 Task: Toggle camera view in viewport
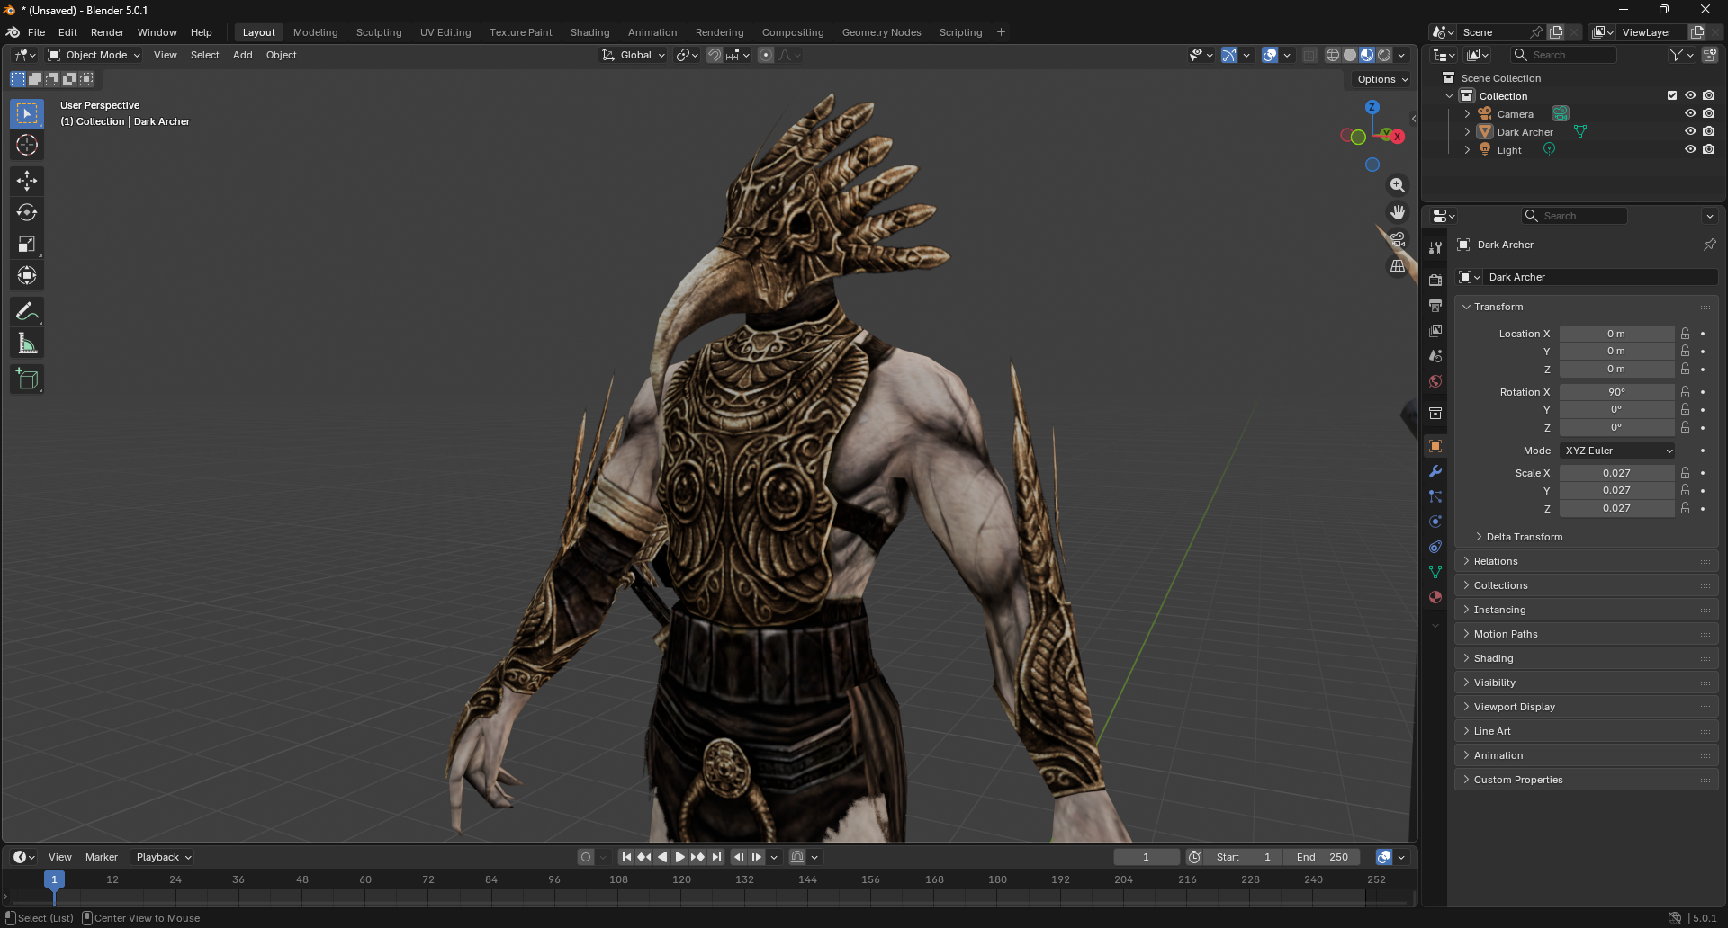pos(1398,239)
